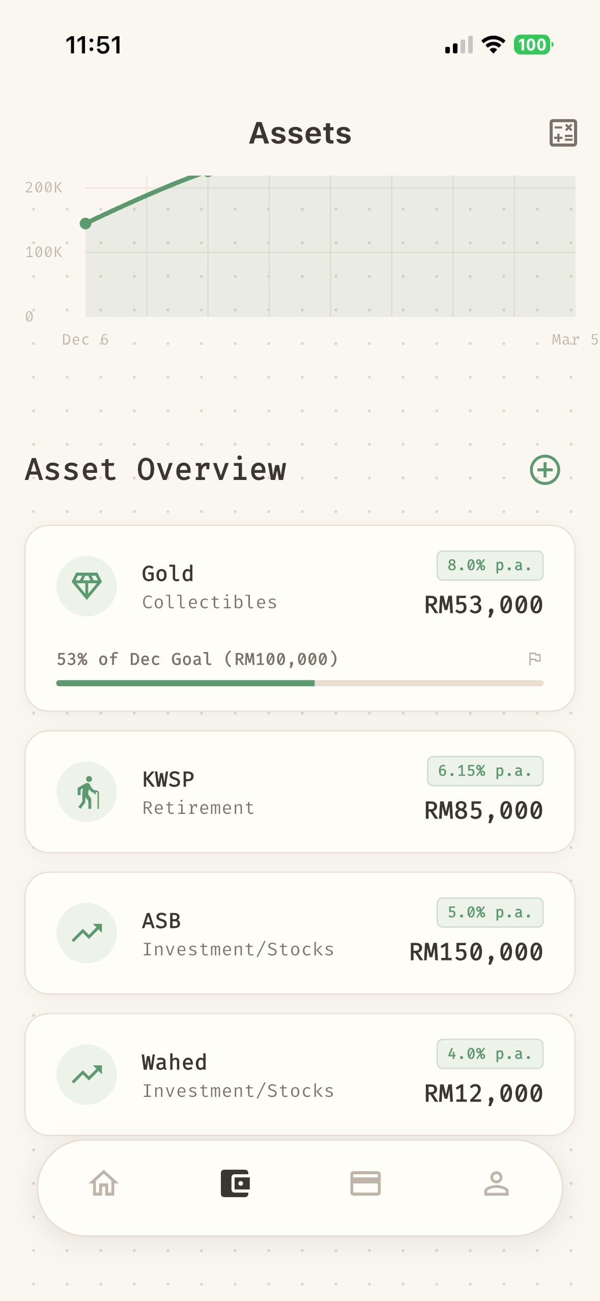Go to the Home tab
The image size is (600, 1301).
tap(104, 1183)
